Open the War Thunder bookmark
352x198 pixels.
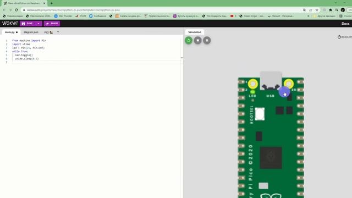coord(63,16)
